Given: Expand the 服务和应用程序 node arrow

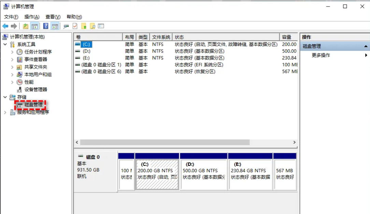Looking at the screenshot, I should (5, 112).
